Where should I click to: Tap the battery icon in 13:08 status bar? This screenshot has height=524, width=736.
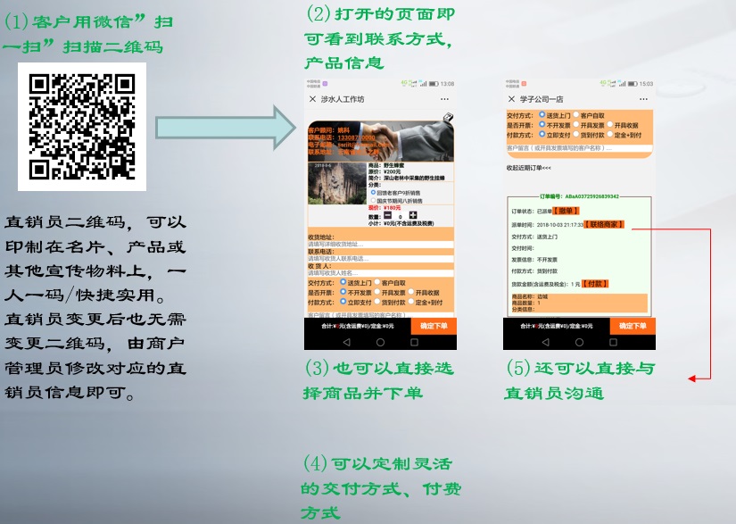point(434,84)
